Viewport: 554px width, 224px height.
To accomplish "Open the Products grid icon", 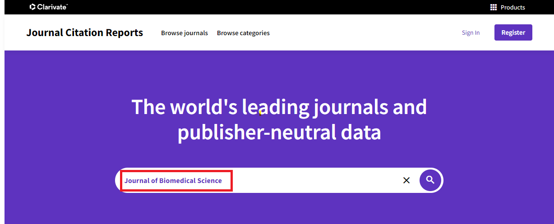I will click(x=494, y=7).
